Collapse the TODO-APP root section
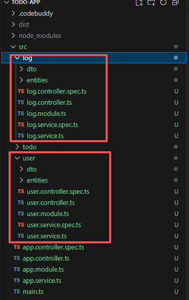The image size is (189, 300). [x=7, y=3]
